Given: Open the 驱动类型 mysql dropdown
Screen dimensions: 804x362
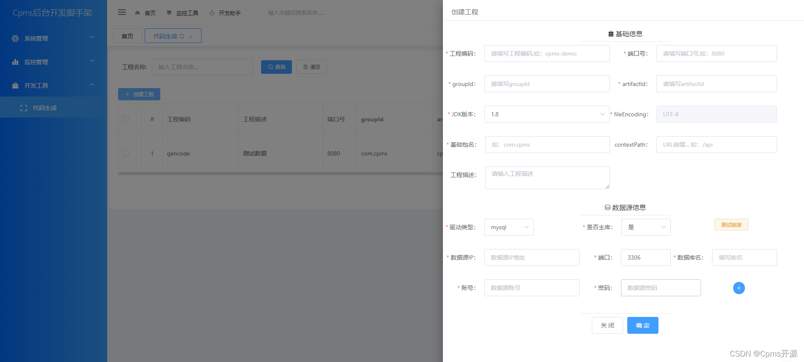Looking at the screenshot, I should pyautogui.click(x=509, y=227).
